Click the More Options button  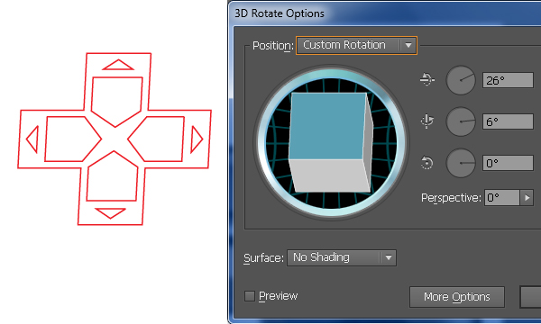(457, 297)
